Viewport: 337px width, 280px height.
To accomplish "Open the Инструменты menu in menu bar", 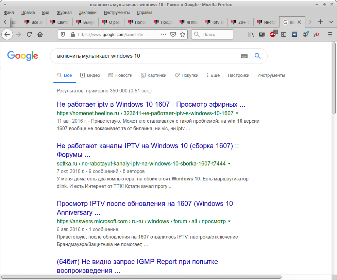I will coord(117,13).
